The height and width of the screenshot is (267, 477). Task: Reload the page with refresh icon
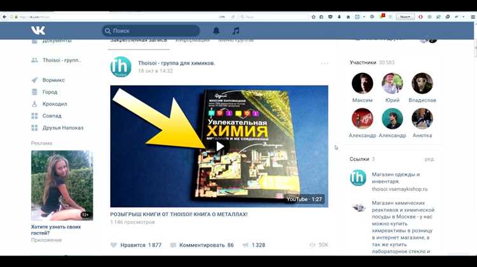tap(233, 17)
